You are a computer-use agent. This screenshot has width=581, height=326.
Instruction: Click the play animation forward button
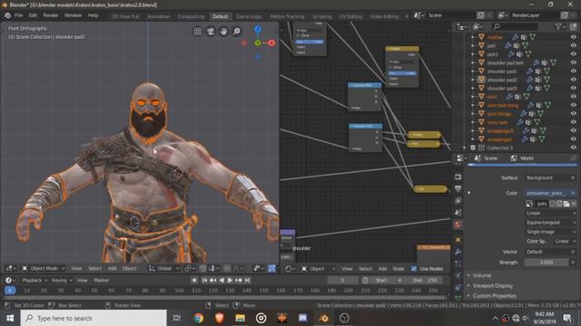click(230, 280)
